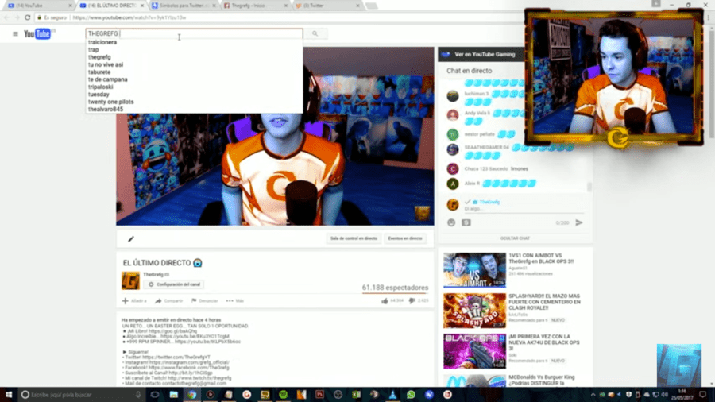Open 'Configuración del canal' button
This screenshot has width=715, height=402.
point(174,284)
